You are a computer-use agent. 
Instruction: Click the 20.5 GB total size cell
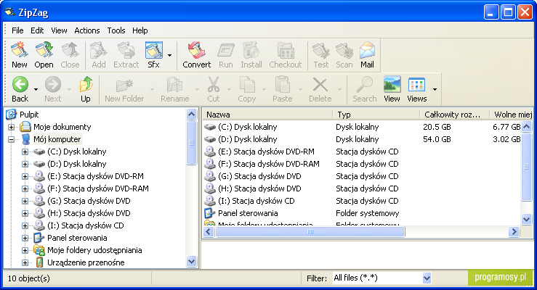pyautogui.click(x=437, y=127)
